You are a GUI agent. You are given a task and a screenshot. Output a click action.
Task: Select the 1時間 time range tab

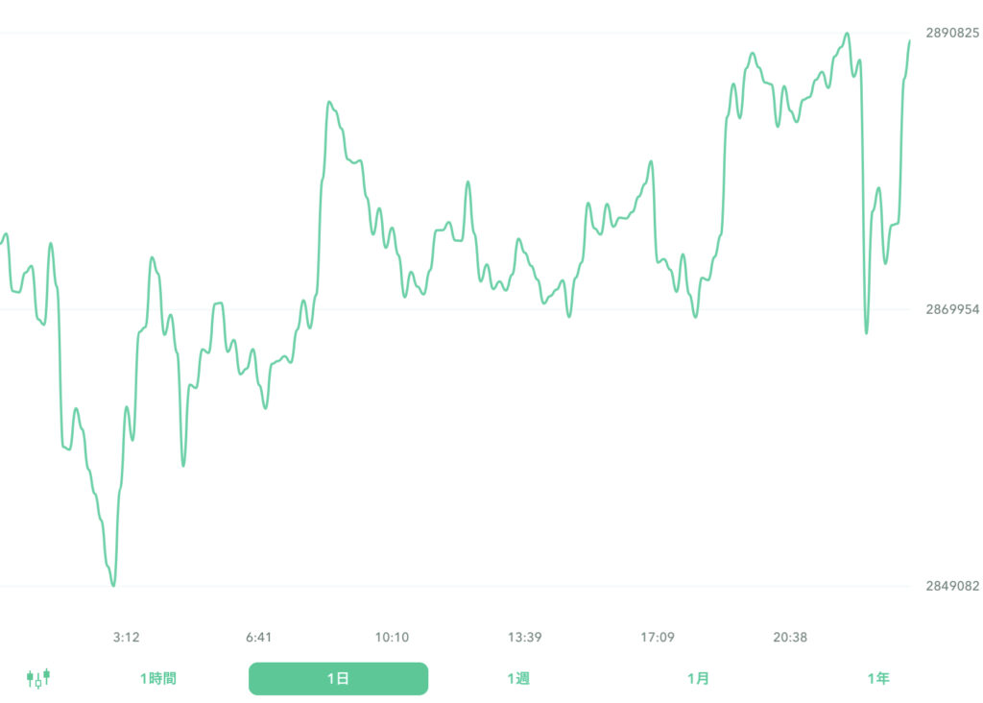click(x=157, y=679)
